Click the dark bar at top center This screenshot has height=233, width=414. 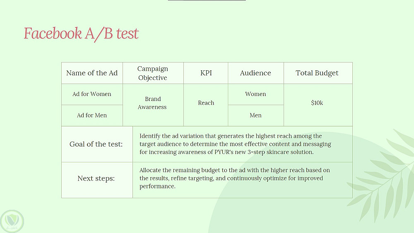click(207, 0)
